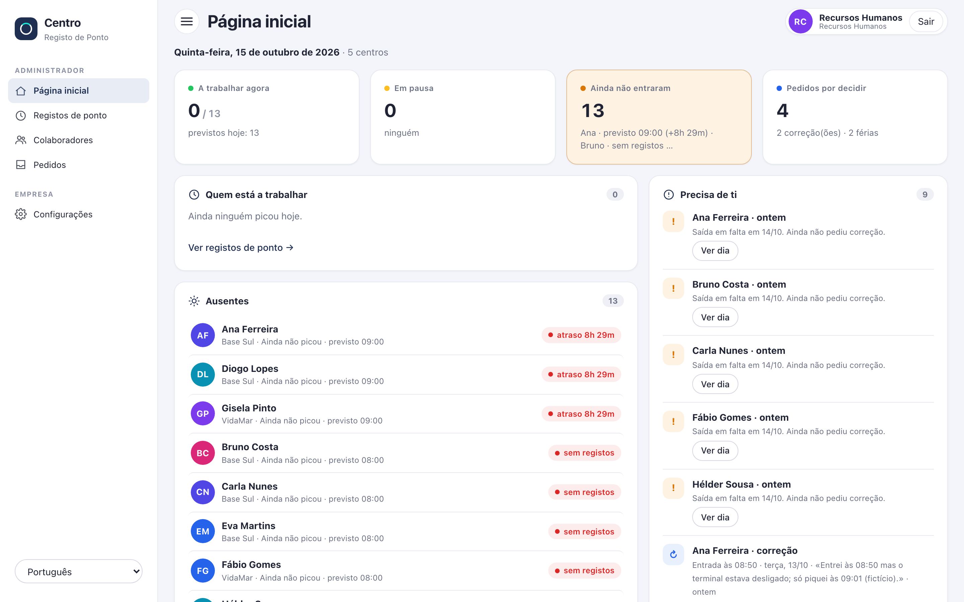This screenshot has width=964, height=602.
Task: Click the AF avatar of Ana Ferreira
Action: coord(203,335)
